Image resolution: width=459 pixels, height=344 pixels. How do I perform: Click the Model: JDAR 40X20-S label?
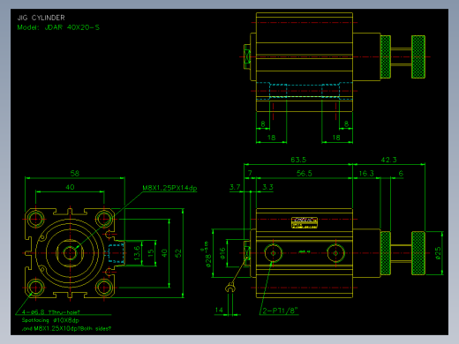(58, 27)
